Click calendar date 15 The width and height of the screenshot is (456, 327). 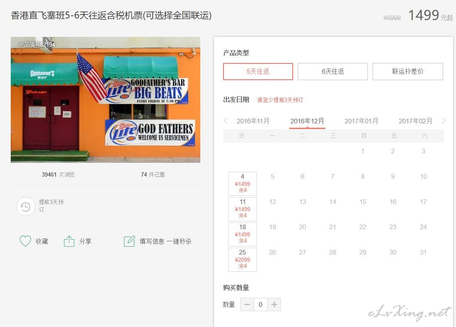click(363, 202)
